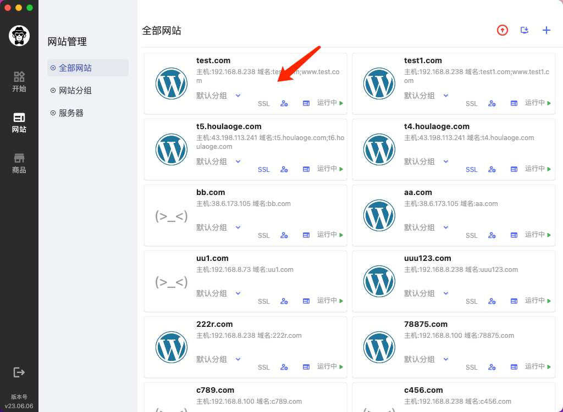Open panel icon for t5.houlaoge.com
Viewport: 563px width, 412px height.
point(306,169)
